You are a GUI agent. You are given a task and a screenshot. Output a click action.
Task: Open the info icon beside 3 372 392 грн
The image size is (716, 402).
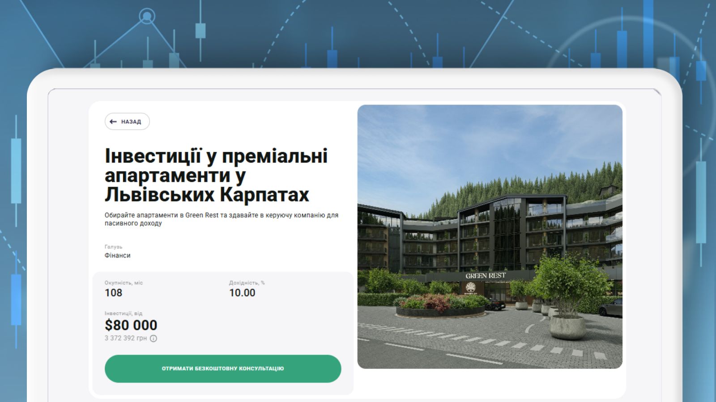[x=153, y=339]
